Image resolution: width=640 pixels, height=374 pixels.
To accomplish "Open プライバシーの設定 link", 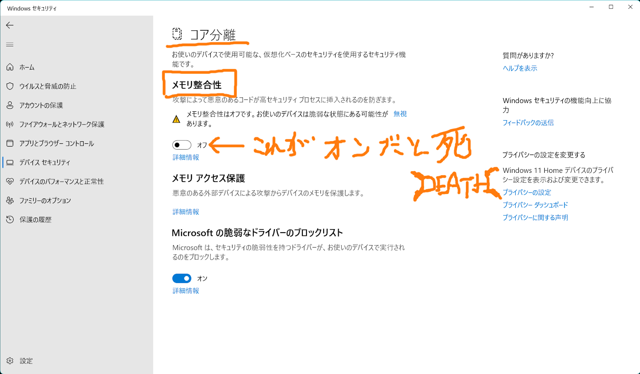I will point(527,192).
